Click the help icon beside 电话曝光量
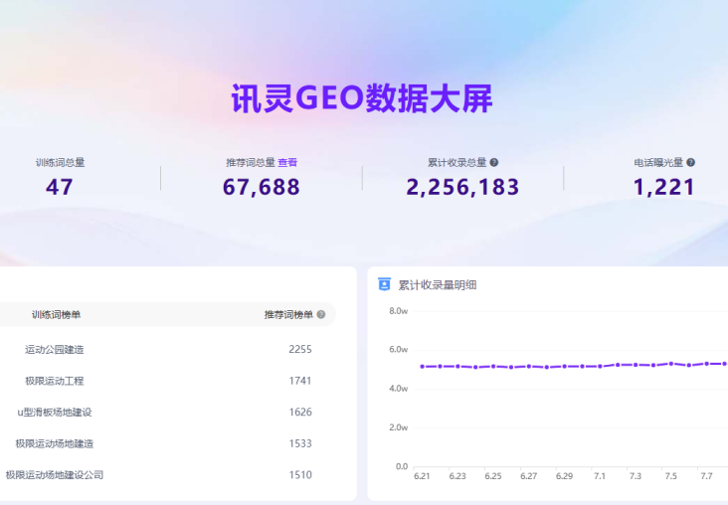The image size is (728, 505). (691, 162)
